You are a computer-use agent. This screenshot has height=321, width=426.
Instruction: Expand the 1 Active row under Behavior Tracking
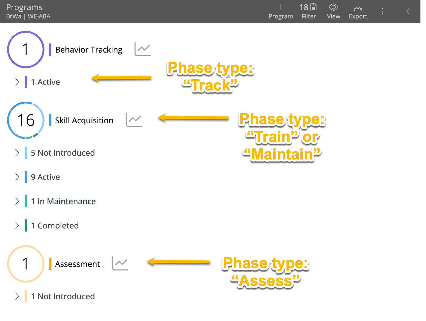coord(17,82)
